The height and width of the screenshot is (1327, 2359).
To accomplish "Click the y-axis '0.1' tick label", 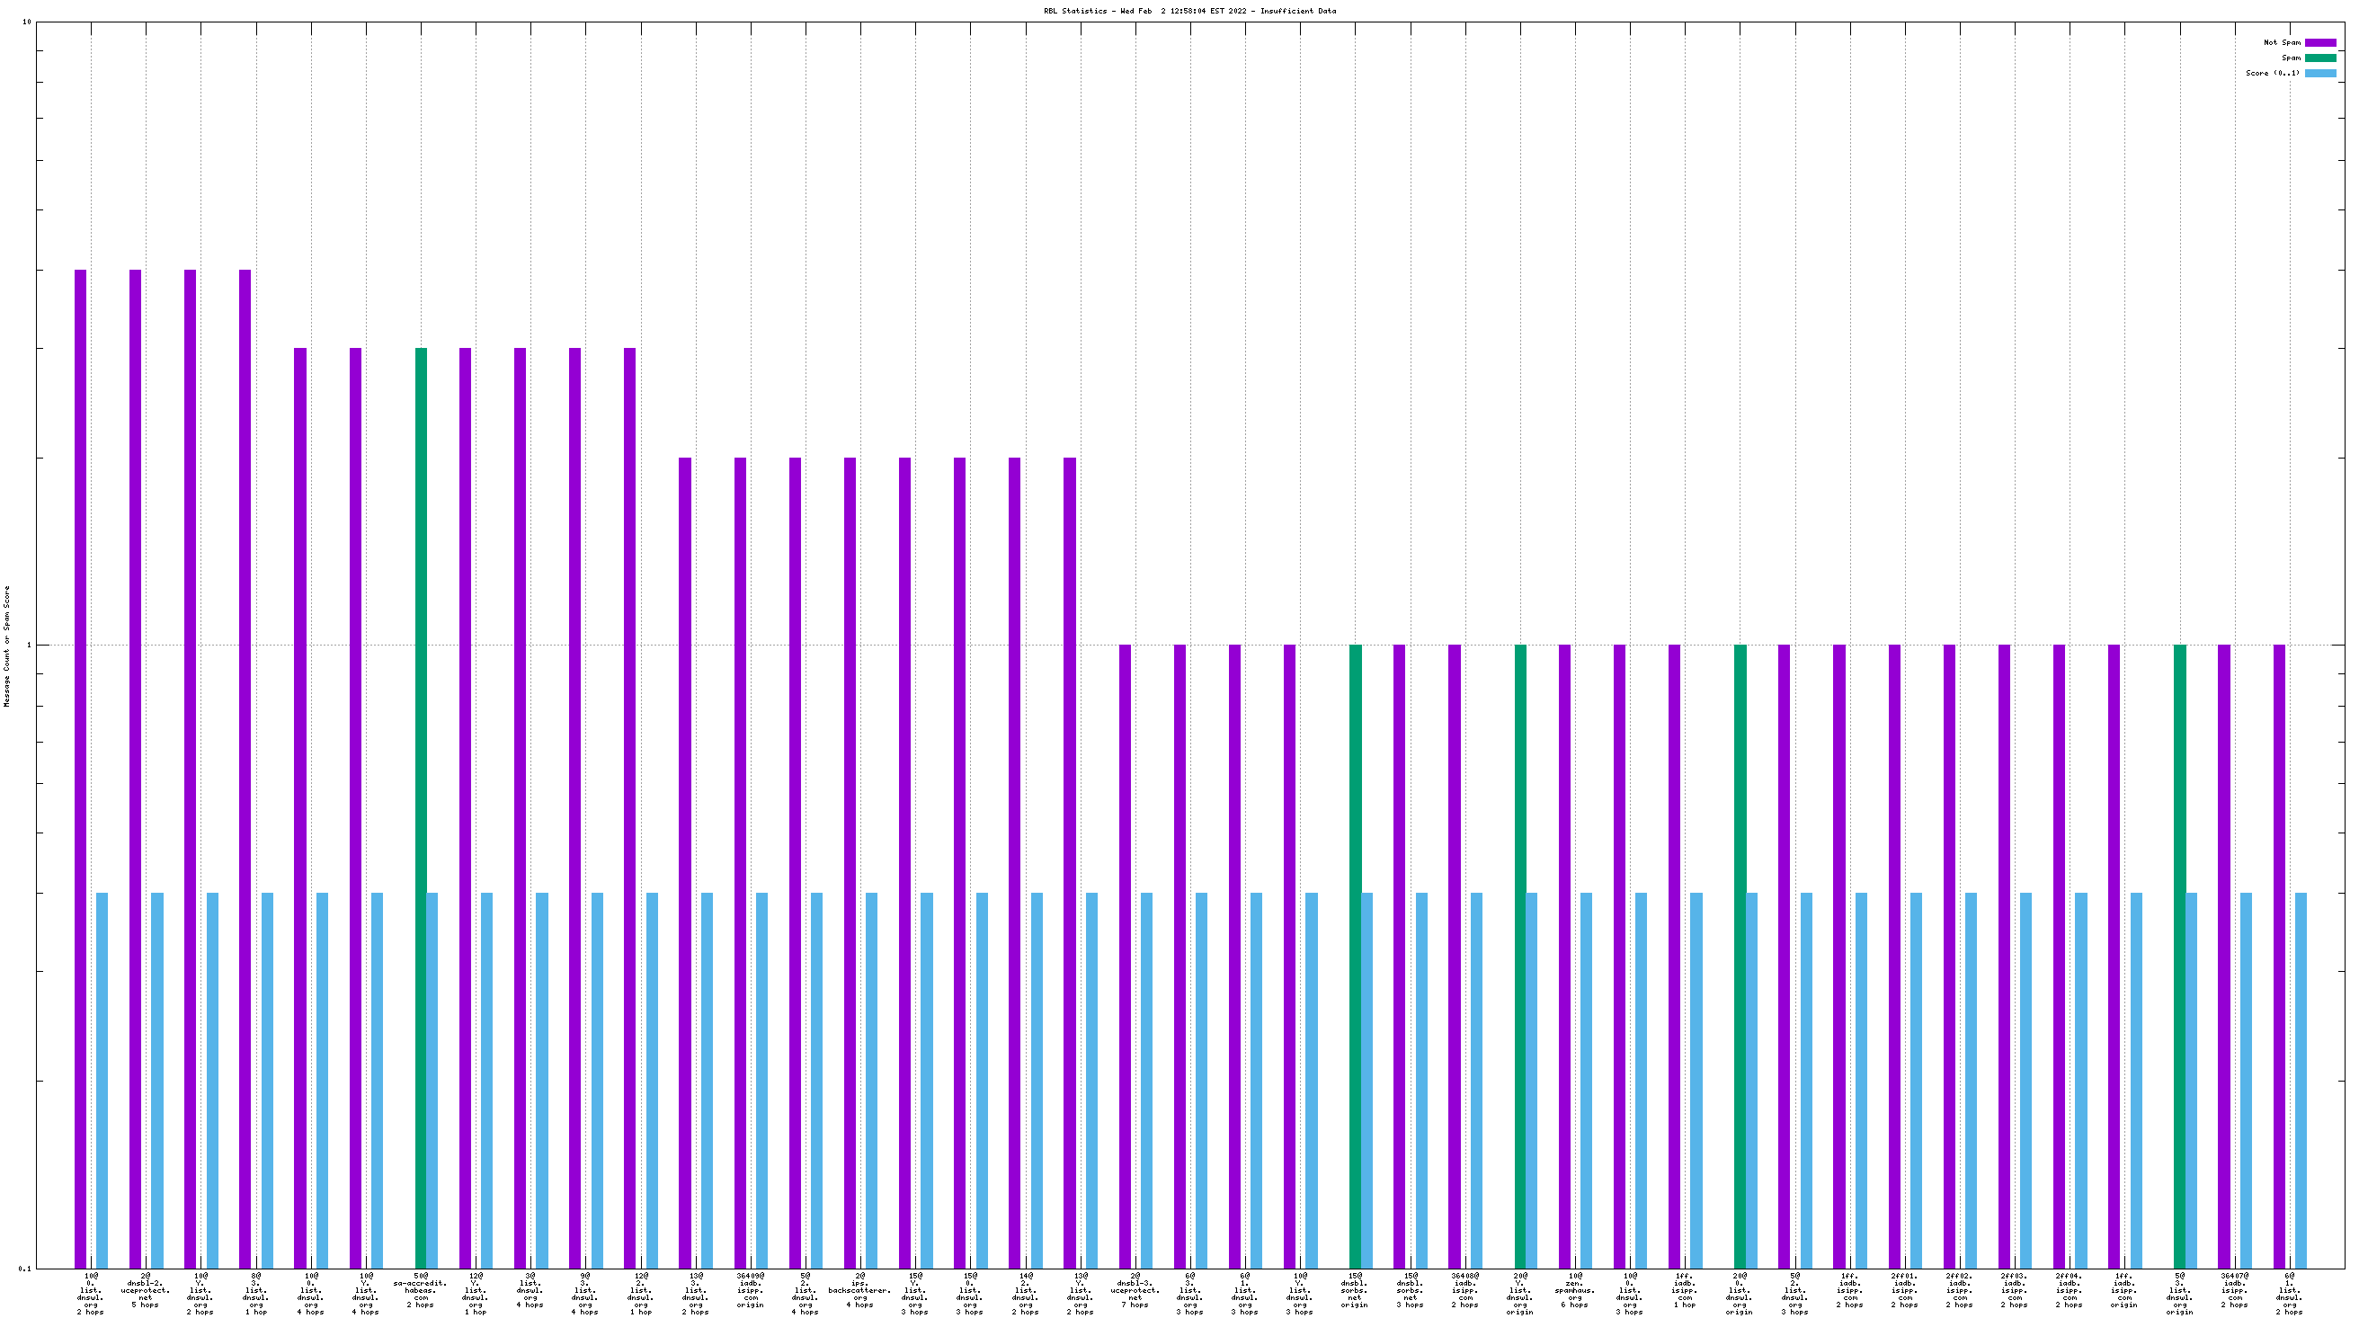I will 23,1269.
